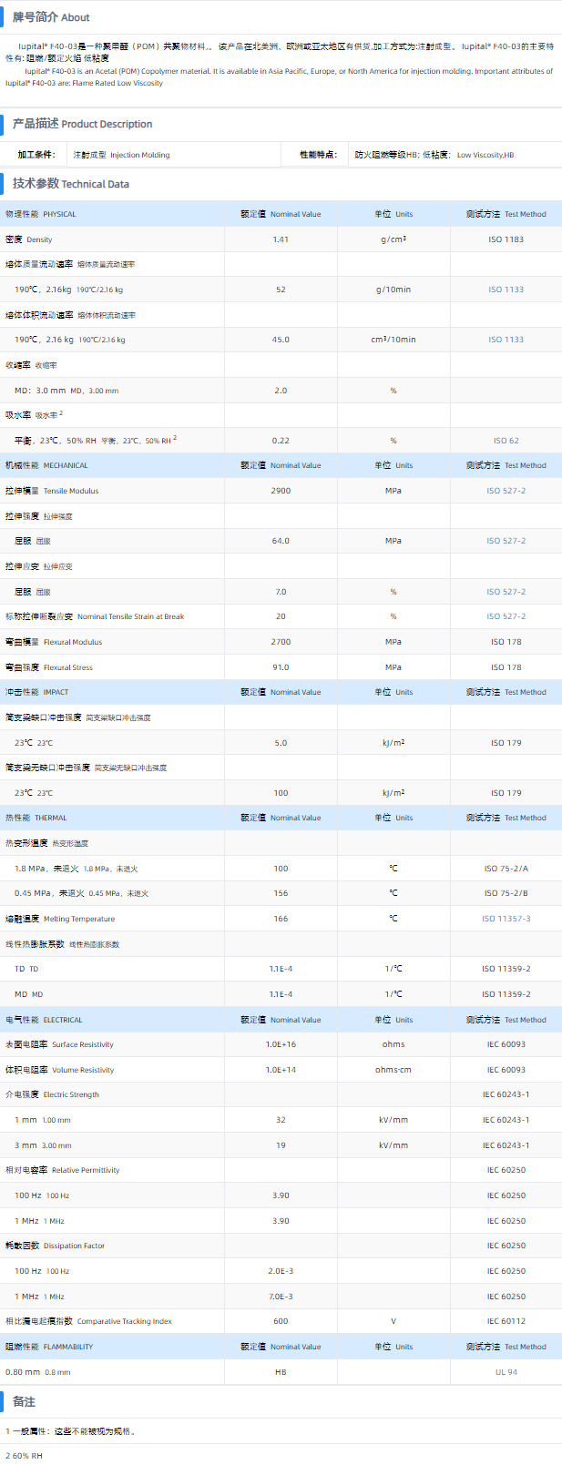This screenshot has height=1465, width=562.
Task: Open the ISO 62 test method link
Action: 506,441
